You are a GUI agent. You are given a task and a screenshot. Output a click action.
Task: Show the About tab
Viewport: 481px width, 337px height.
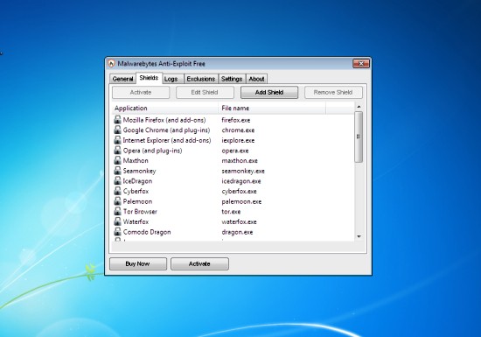[256, 79]
